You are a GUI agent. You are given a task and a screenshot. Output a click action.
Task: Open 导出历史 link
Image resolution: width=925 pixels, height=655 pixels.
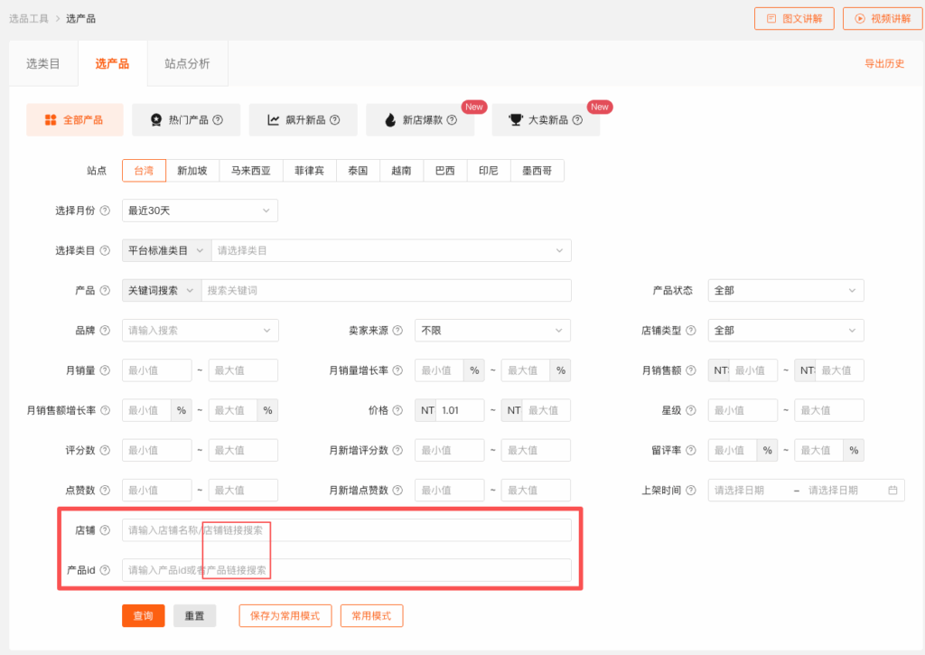(x=883, y=64)
